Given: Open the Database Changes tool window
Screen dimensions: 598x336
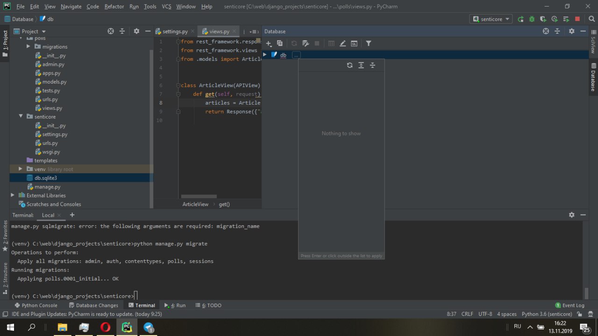Looking at the screenshot, I should click(93, 305).
